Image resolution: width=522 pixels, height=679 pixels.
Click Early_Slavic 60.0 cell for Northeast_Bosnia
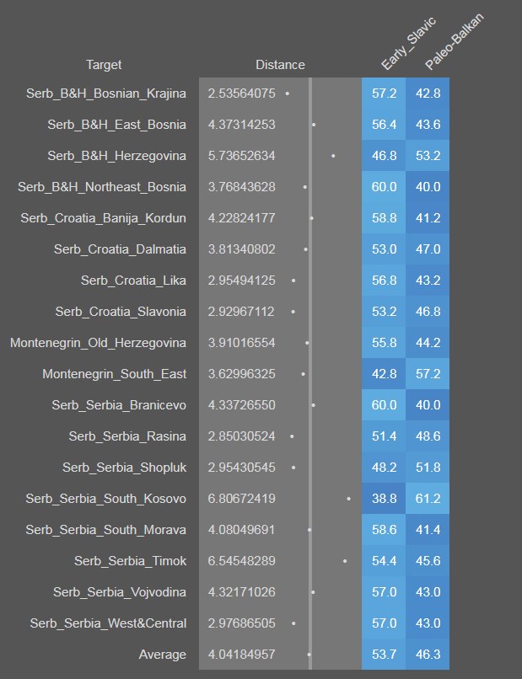click(384, 187)
